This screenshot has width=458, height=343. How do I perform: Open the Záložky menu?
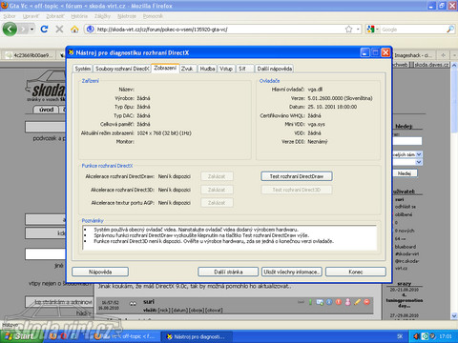(102, 16)
